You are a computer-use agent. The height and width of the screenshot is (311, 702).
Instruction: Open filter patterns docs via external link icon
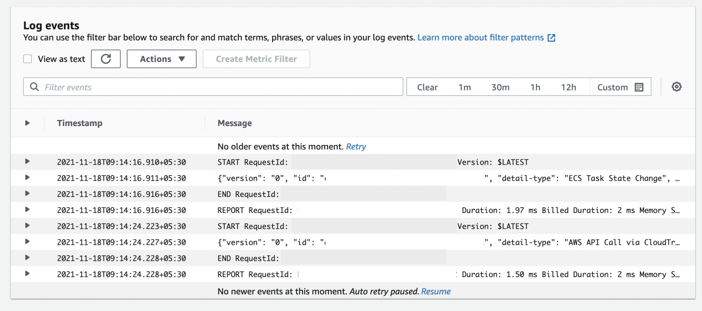pyautogui.click(x=552, y=38)
